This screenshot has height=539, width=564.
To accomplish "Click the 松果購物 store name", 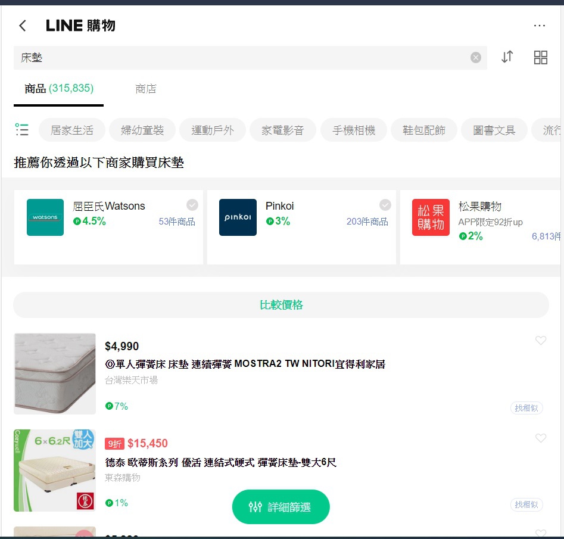I will (480, 207).
